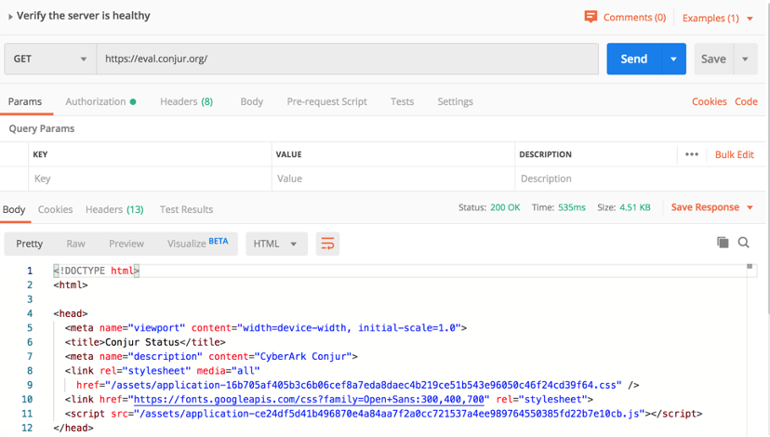770x437 pixels.
Task: Open the Save options dropdown arrow
Action: (x=745, y=59)
